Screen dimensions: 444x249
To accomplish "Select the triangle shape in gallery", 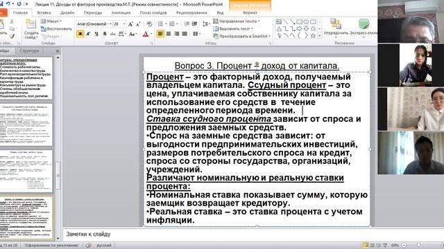I will (x=279, y=29).
